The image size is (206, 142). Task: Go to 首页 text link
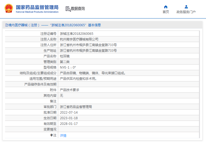point(166,12)
